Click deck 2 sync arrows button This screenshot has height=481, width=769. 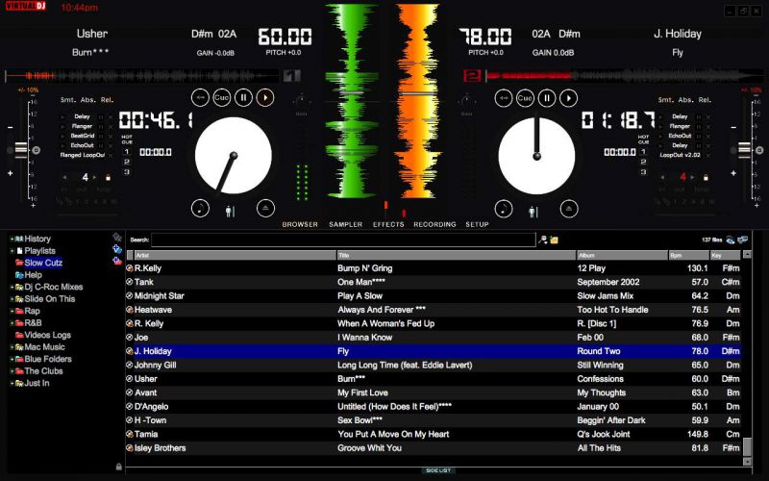504,98
